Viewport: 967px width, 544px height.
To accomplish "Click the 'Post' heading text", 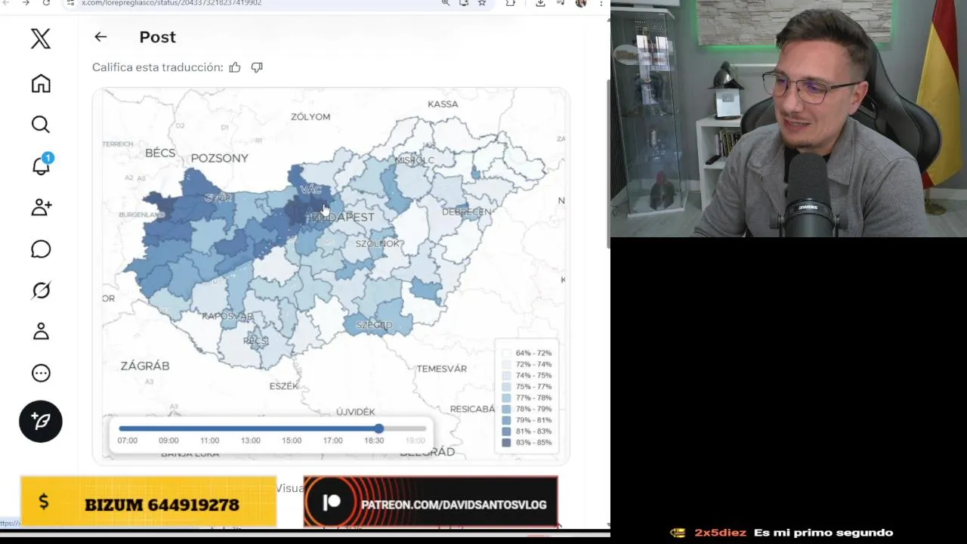I will pos(157,37).
